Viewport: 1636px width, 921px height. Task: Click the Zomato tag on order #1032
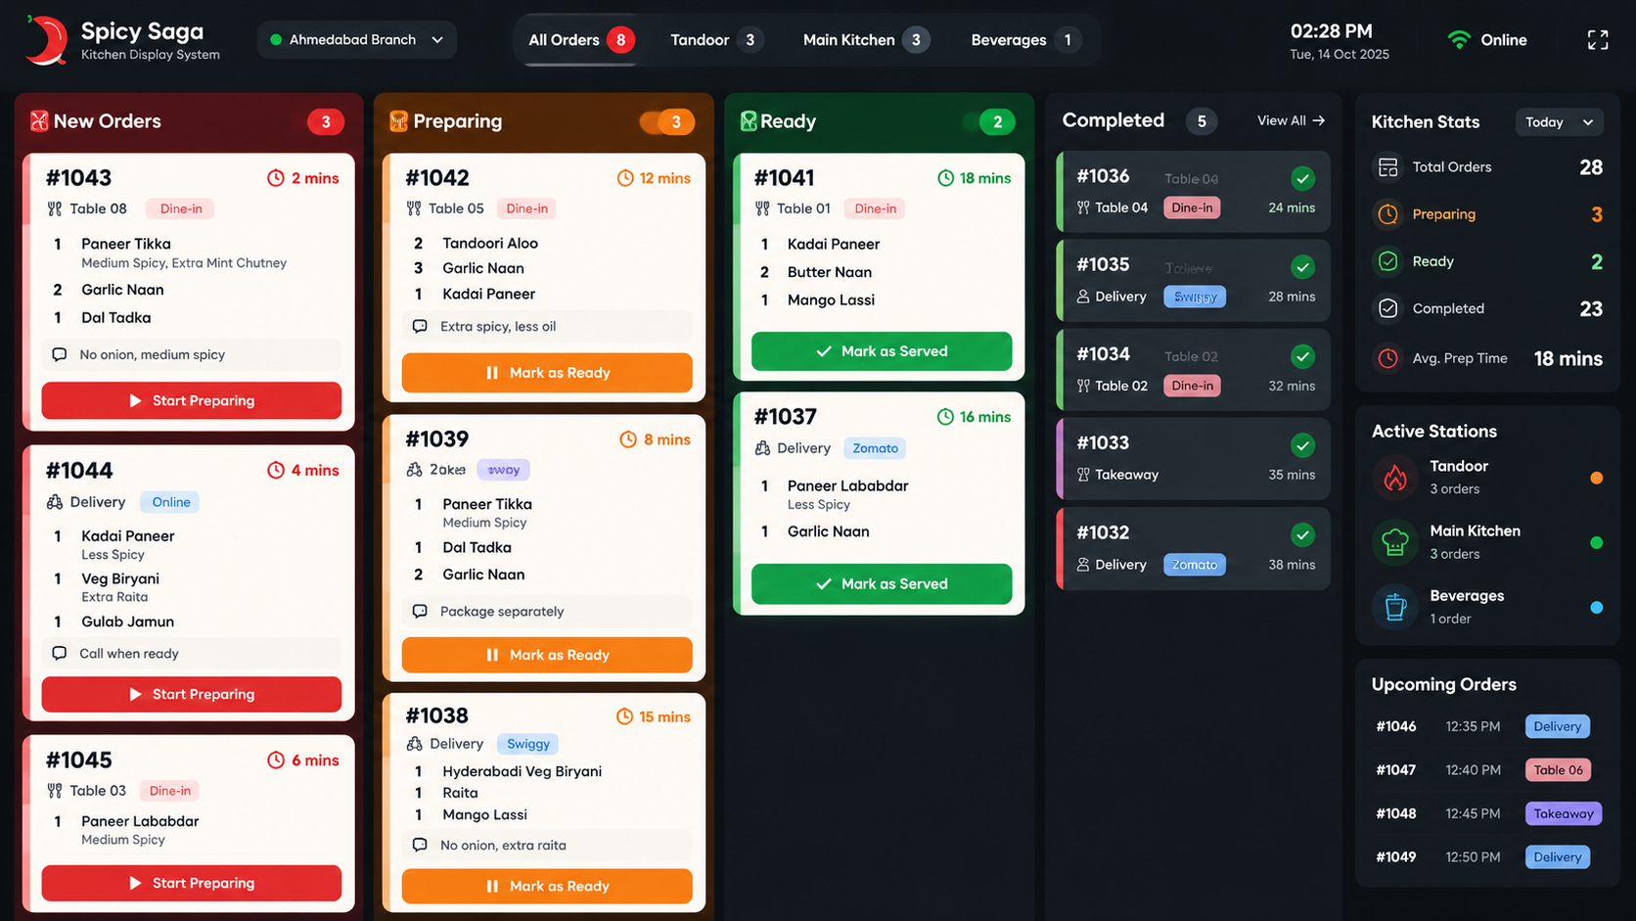(1194, 565)
